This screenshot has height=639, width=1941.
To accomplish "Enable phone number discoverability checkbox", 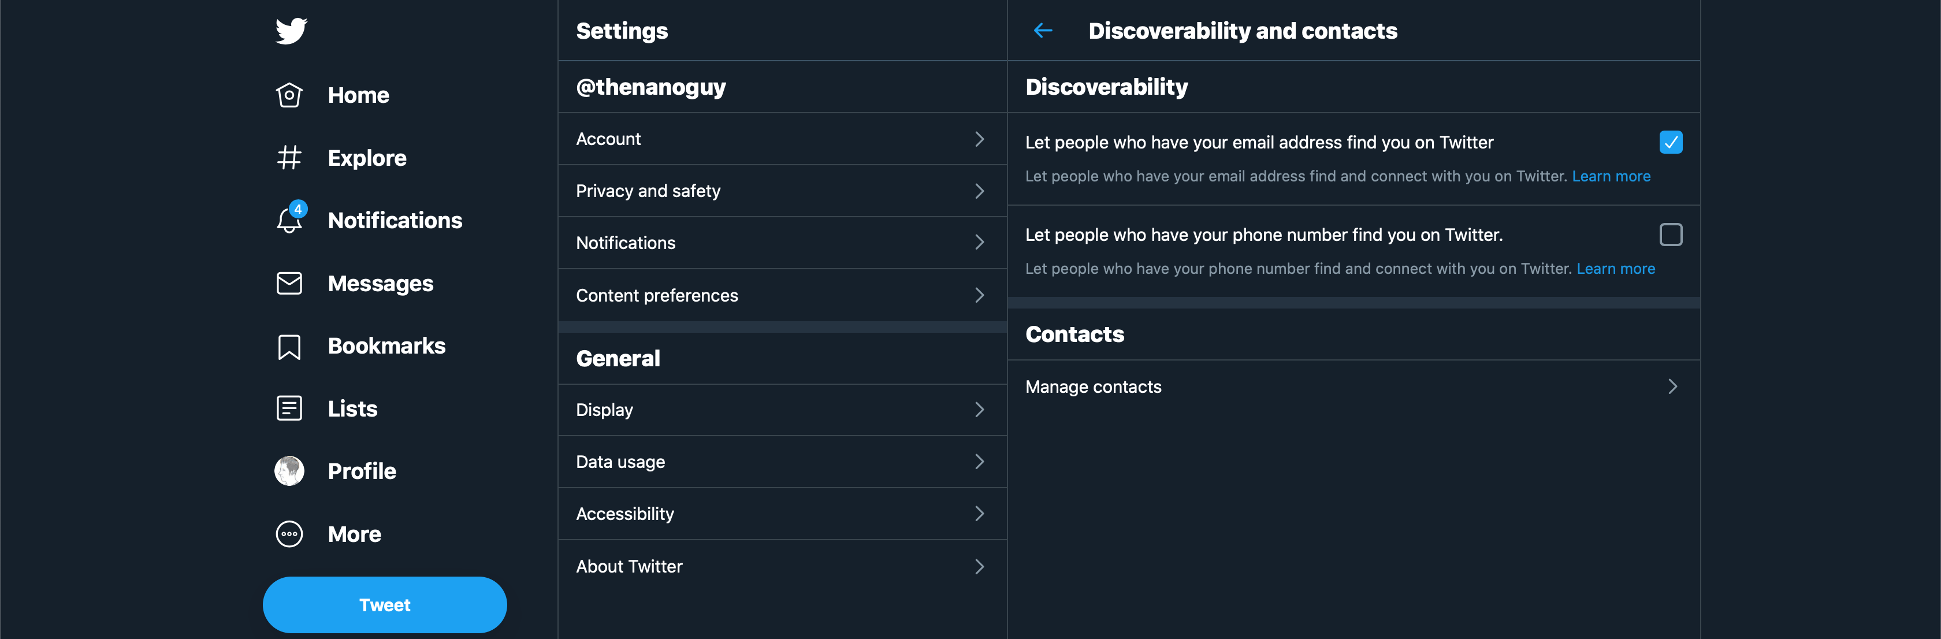I will [1671, 235].
